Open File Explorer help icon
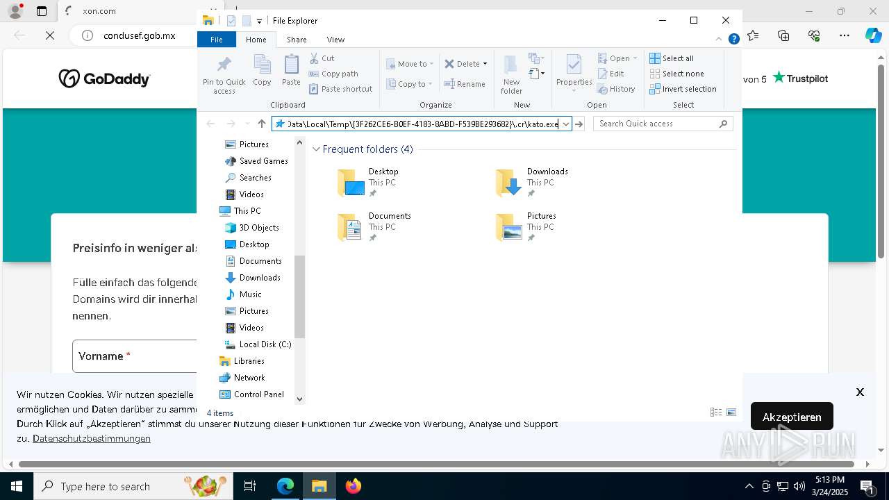889x500 pixels. 733,40
